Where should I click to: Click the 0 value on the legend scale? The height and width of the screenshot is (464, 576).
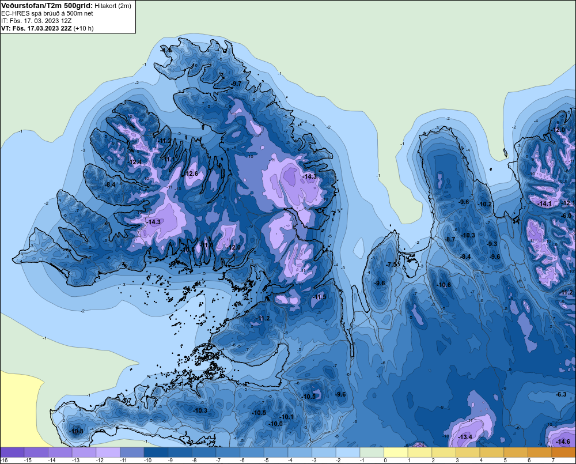tap(385, 461)
